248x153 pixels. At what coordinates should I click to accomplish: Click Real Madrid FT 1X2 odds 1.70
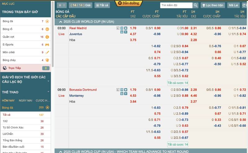[x=133, y=28]
